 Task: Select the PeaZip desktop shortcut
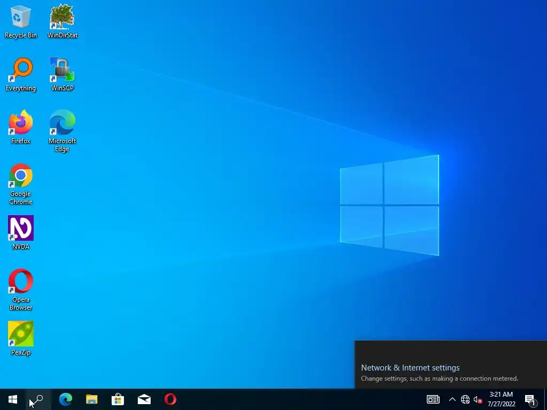click(21, 338)
